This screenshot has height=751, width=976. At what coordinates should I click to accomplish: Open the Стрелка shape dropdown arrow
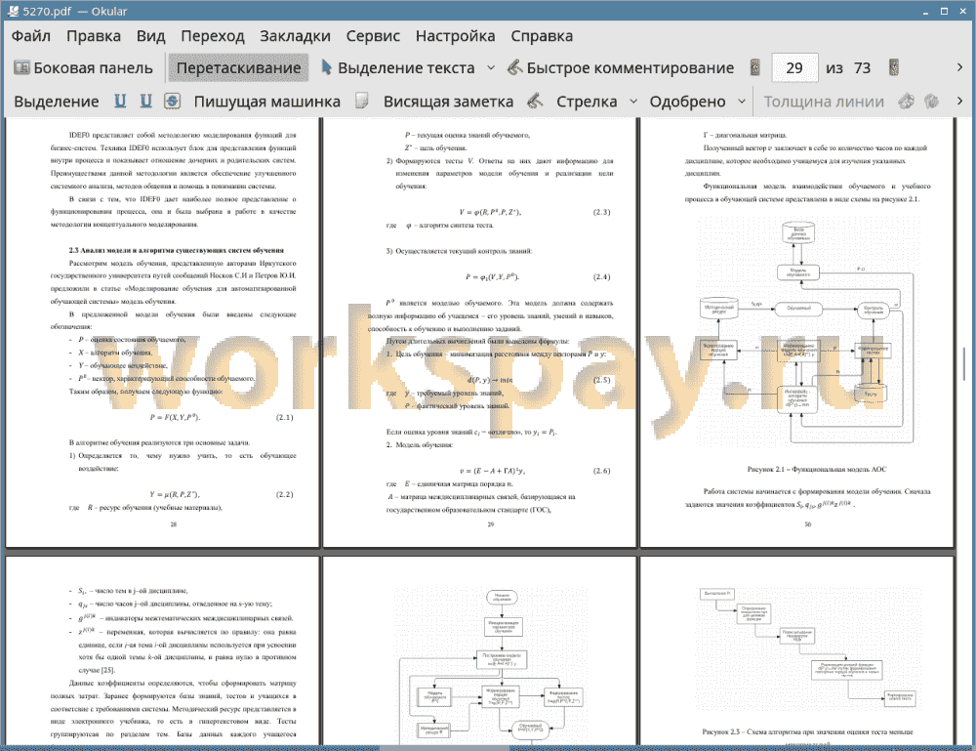pos(633,102)
